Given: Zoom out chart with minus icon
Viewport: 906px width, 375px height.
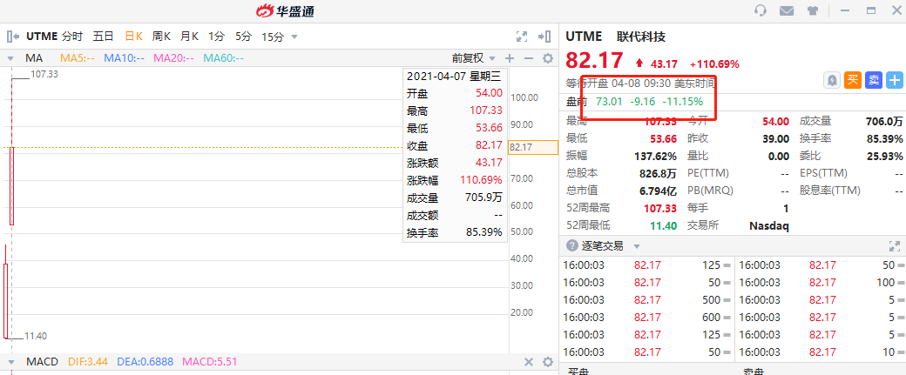Looking at the screenshot, I should [528, 57].
